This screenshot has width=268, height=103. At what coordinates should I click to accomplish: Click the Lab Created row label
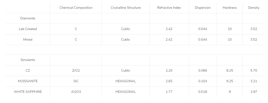28,29
